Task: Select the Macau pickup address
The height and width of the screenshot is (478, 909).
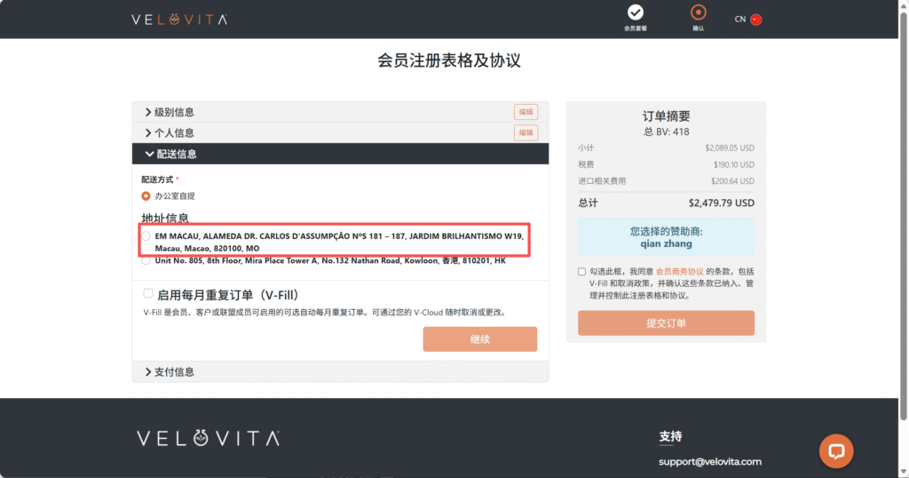Action: (146, 235)
